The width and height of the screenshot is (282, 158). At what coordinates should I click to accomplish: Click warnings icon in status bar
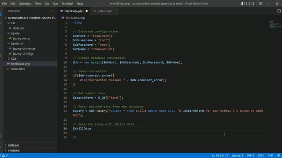[4, 155]
